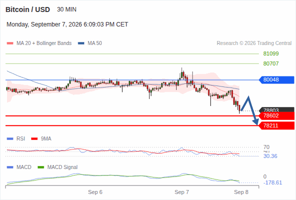The height and width of the screenshot is (200, 296).
Task: Click the MACD Signal legend label
Action: [x=63, y=167]
